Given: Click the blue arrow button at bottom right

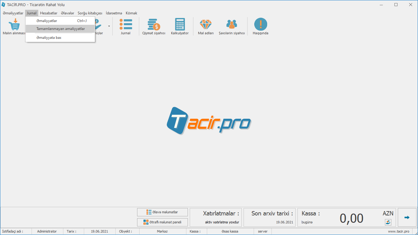Looking at the screenshot, I should tap(407, 218).
